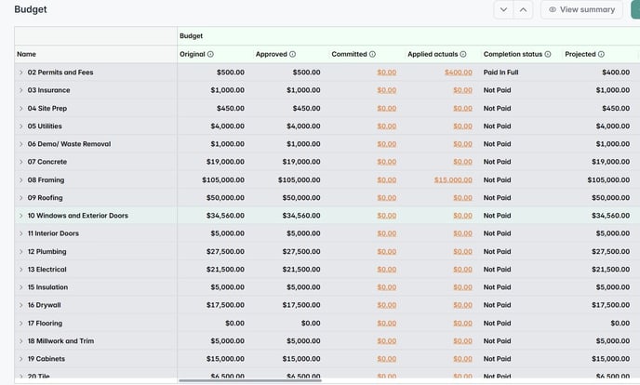Click the 06 Demo/ Waste Removal name
This screenshot has height=385, width=640.
click(x=69, y=144)
